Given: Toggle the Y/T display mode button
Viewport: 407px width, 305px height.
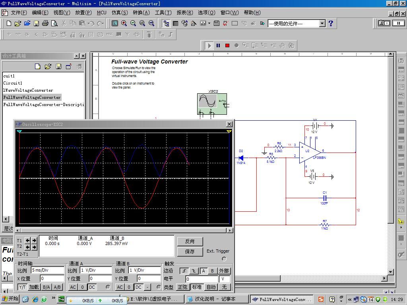Looking at the screenshot, I should coord(22,287).
